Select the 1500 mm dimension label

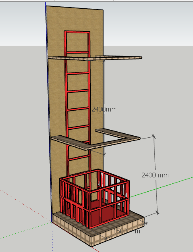[x=127, y=231]
